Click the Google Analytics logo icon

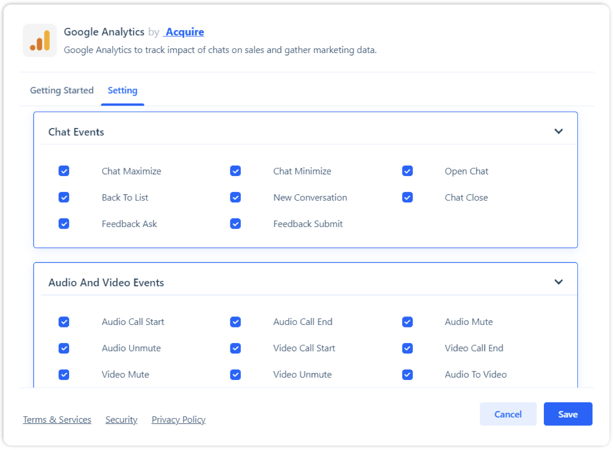tap(40, 40)
